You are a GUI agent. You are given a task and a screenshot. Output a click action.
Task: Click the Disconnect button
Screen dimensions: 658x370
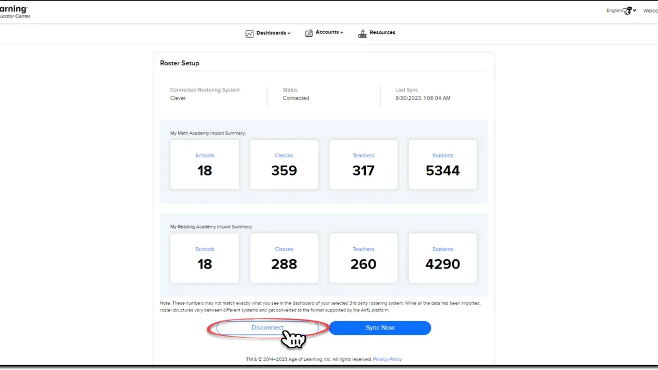[x=268, y=328]
